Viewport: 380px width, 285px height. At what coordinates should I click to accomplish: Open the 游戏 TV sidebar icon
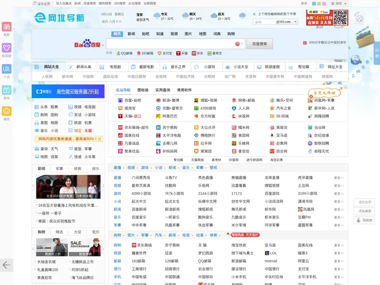point(6,90)
